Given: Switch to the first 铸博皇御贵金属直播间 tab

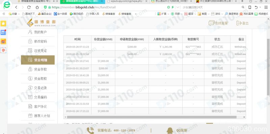Looking at the screenshot, I should pos(36,1).
